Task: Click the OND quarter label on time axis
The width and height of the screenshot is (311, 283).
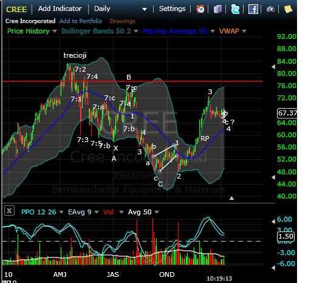Action: (167, 274)
